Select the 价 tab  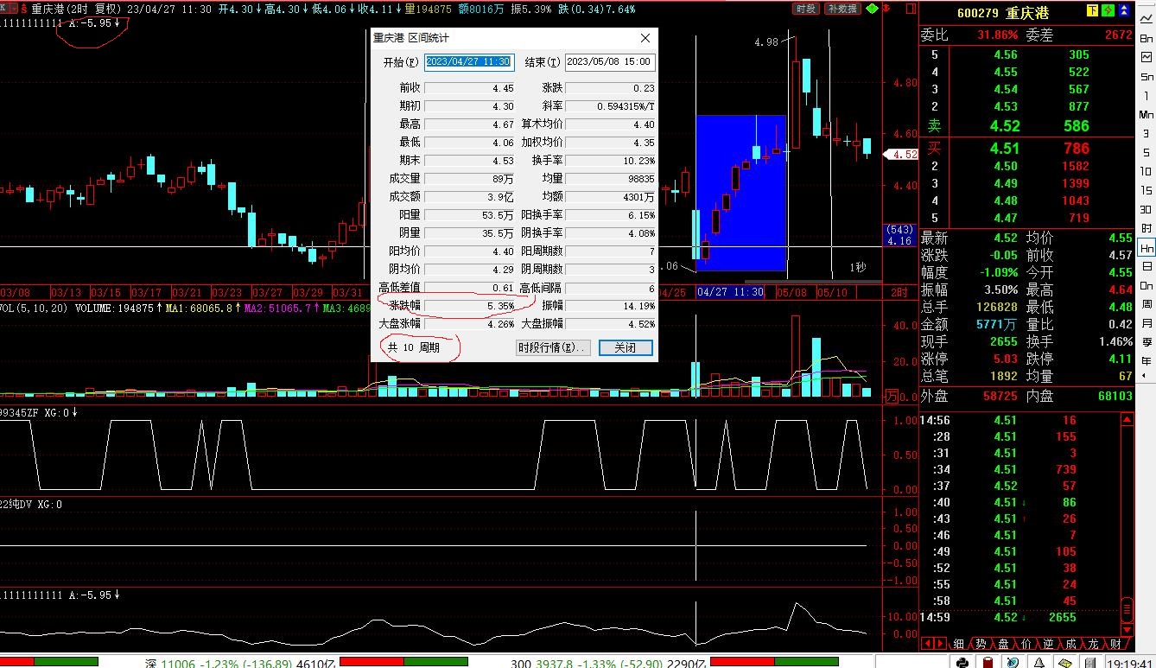(x=1026, y=644)
